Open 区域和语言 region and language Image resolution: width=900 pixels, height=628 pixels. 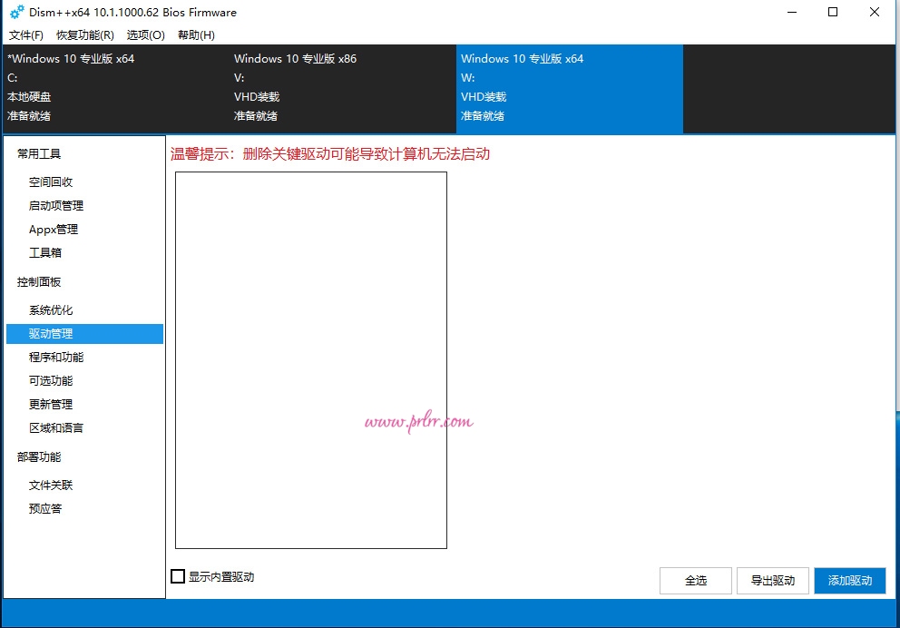tap(55, 427)
